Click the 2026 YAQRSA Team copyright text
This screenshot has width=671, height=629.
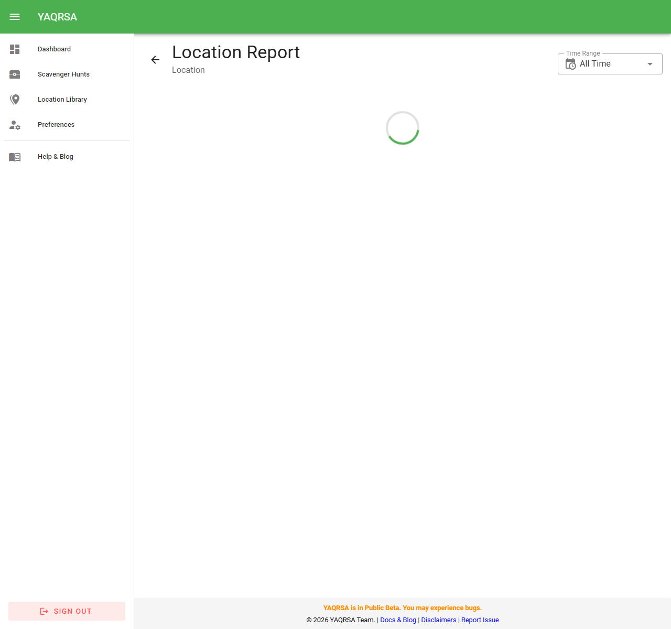[341, 620]
